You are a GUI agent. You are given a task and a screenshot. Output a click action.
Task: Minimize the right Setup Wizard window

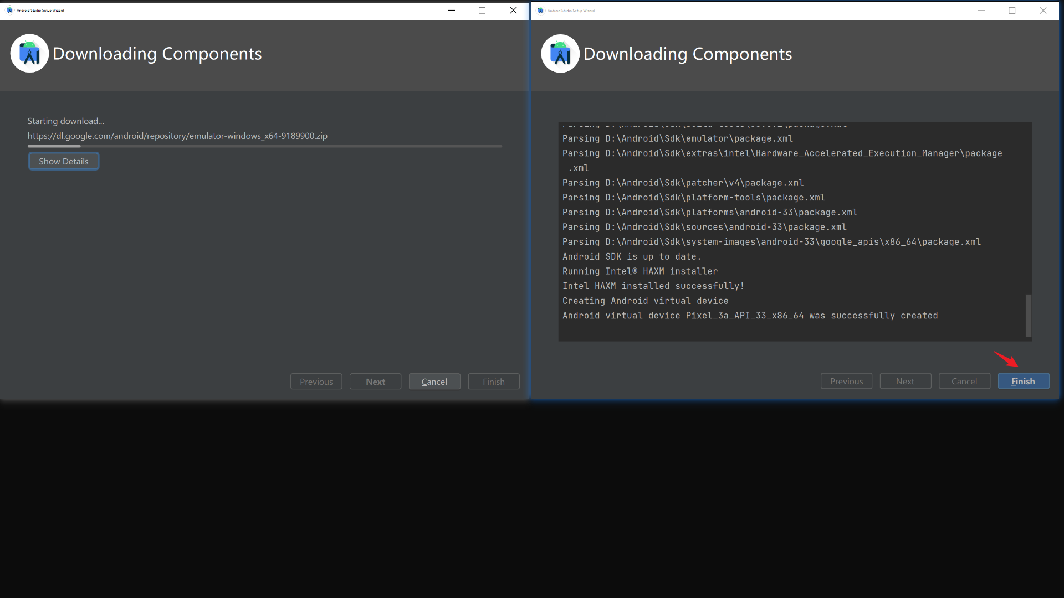click(x=981, y=10)
